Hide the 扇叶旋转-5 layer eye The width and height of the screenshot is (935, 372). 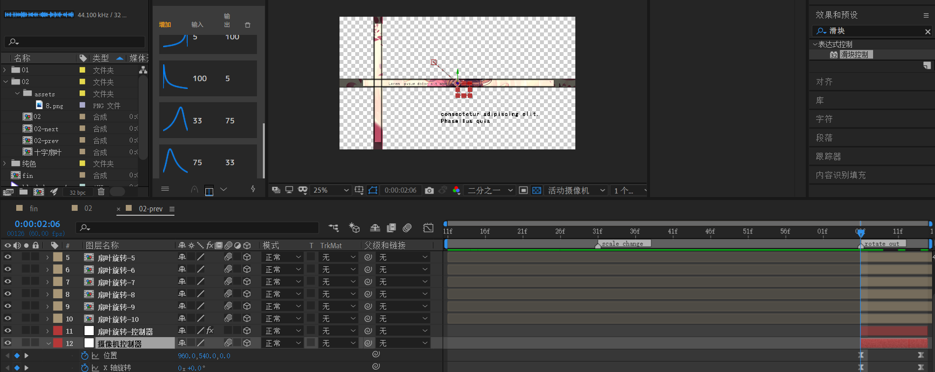7,257
